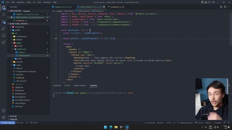Click the Prettier status button

pos(217,123)
